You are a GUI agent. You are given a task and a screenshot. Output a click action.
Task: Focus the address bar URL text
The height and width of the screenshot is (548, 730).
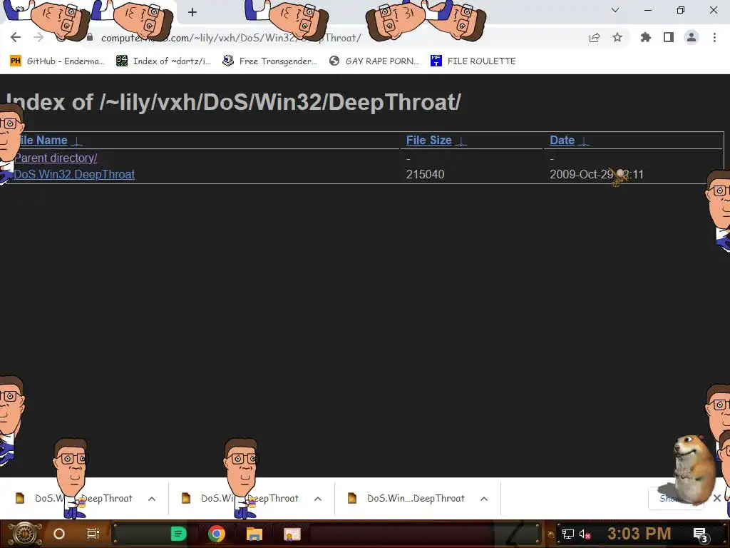pos(231,38)
